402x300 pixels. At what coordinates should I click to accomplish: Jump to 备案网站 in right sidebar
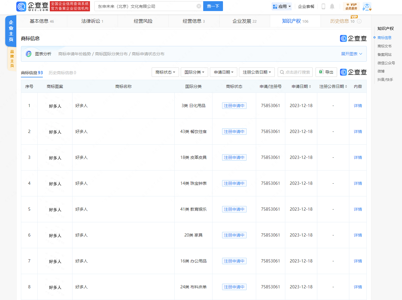pos(384,55)
